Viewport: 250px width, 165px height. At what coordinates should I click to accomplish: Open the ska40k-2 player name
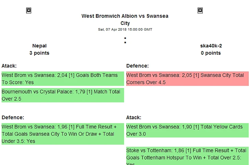211,46
